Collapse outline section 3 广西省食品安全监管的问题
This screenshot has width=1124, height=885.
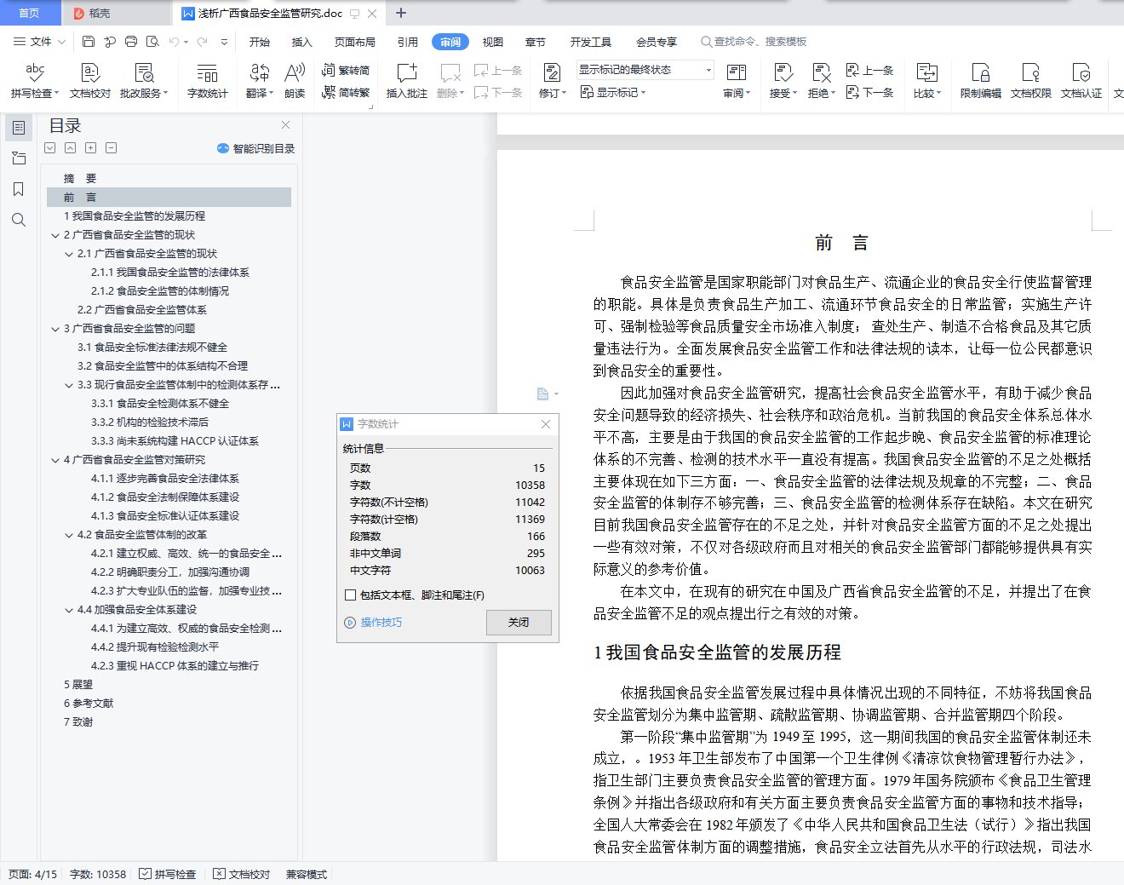[x=55, y=329]
